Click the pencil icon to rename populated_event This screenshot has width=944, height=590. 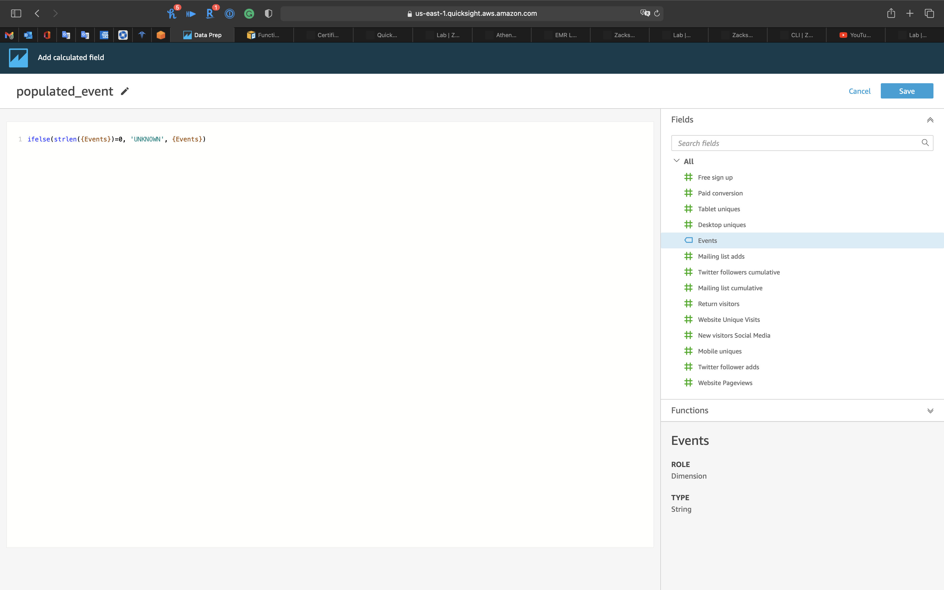tap(124, 91)
